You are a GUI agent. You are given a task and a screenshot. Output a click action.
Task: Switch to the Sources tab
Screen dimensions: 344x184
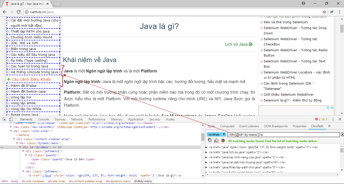click(60, 119)
